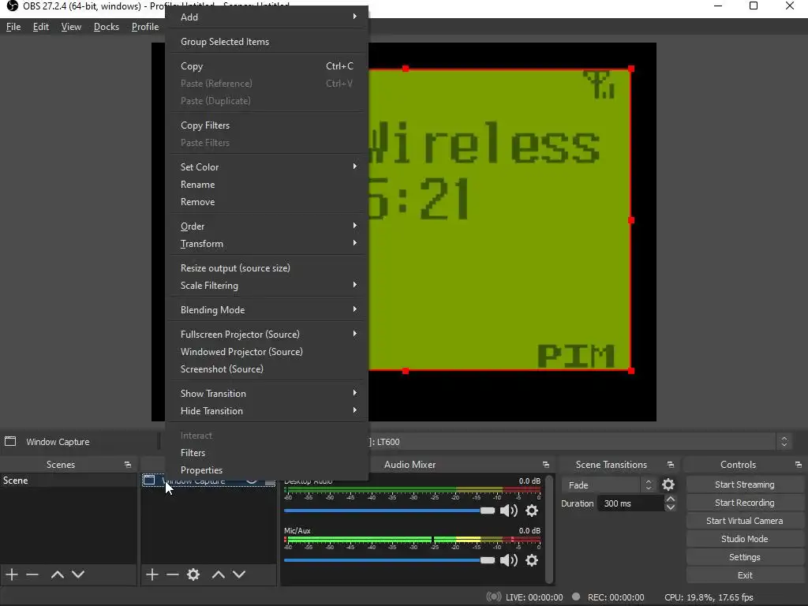Viewport: 808px width, 606px height.
Task: Move scene down with Scenes arrow
Action: [78, 574]
